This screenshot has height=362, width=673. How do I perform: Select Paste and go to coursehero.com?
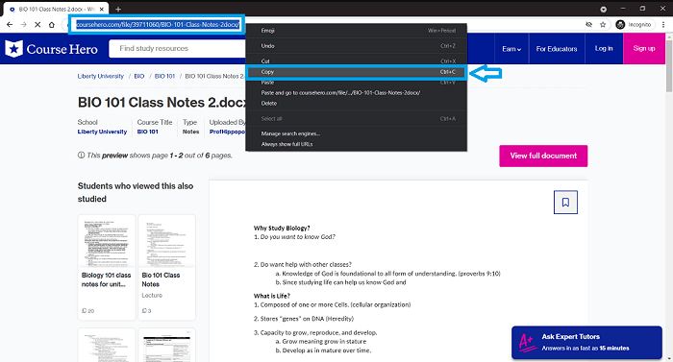click(356, 92)
